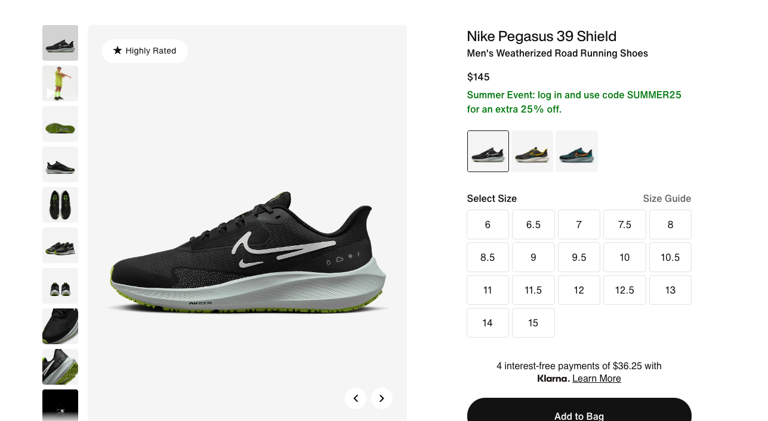Open the first side-view shoe thumbnail
The width and height of the screenshot is (768, 421).
(60, 43)
